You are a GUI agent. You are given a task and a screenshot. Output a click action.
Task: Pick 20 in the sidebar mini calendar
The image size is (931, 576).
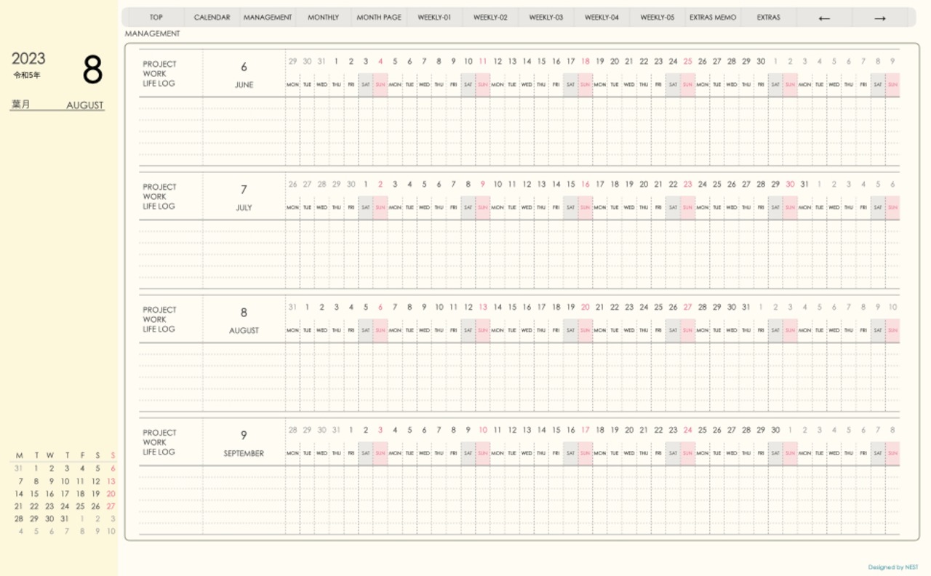click(111, 494)
